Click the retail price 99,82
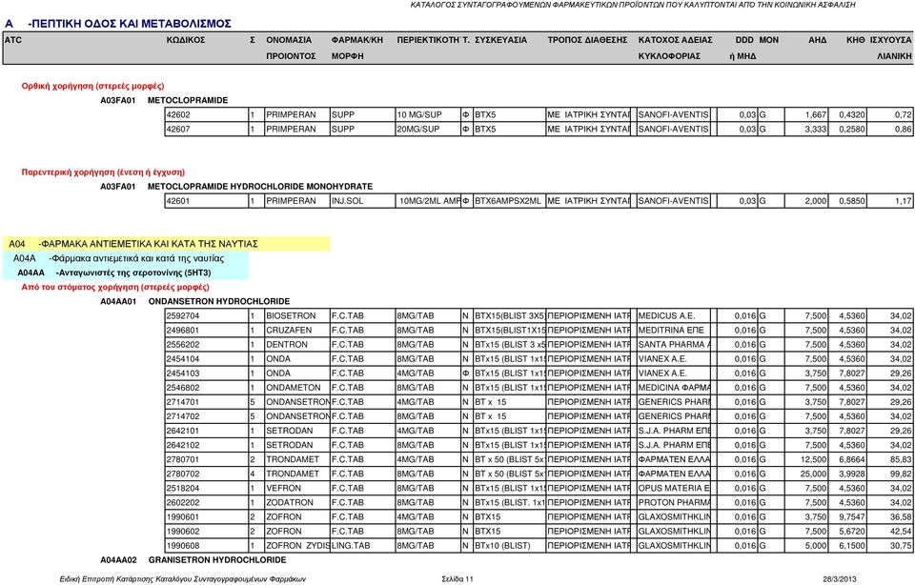Viewport: 915px width, 585px height. tap(901, 474)
